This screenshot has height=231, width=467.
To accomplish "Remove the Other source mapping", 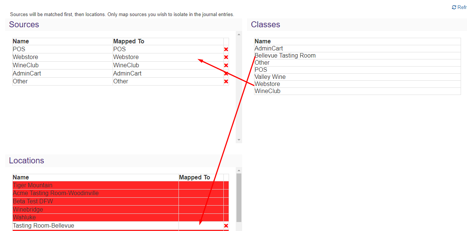I will [226, 81].
